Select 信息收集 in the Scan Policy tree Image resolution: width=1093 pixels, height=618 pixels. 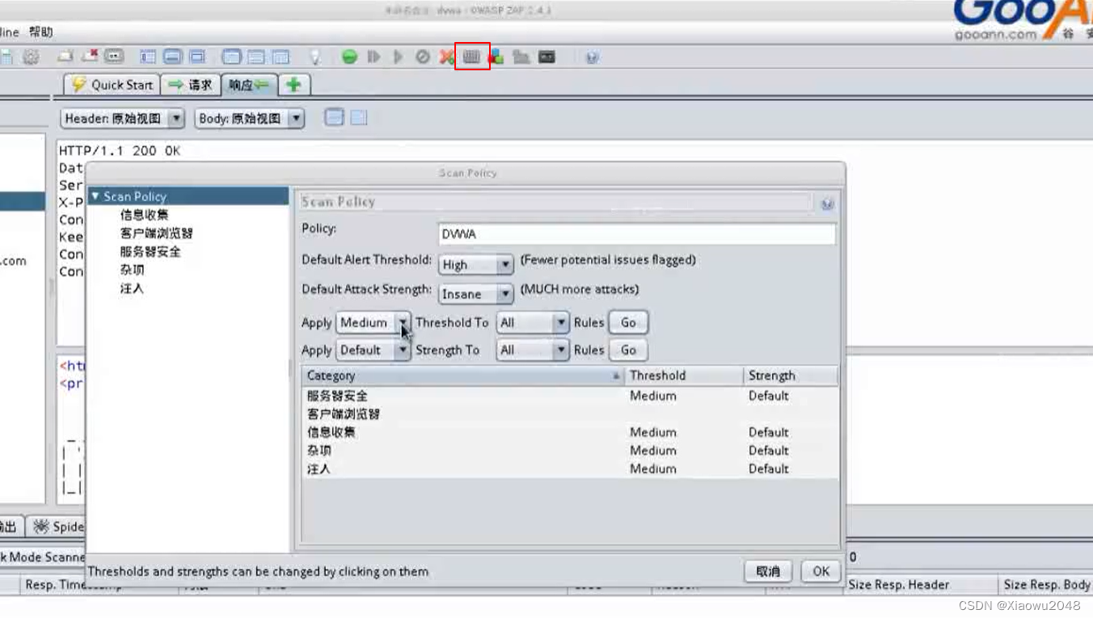click(144, 215)
